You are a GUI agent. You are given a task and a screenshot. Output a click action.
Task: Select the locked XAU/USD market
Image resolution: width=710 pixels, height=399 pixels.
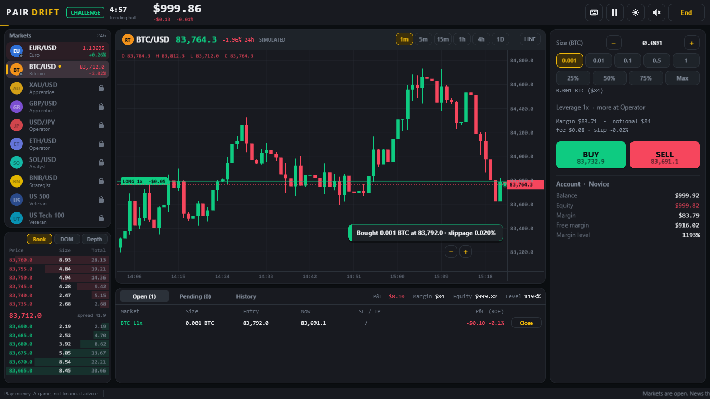pos(58,88)
